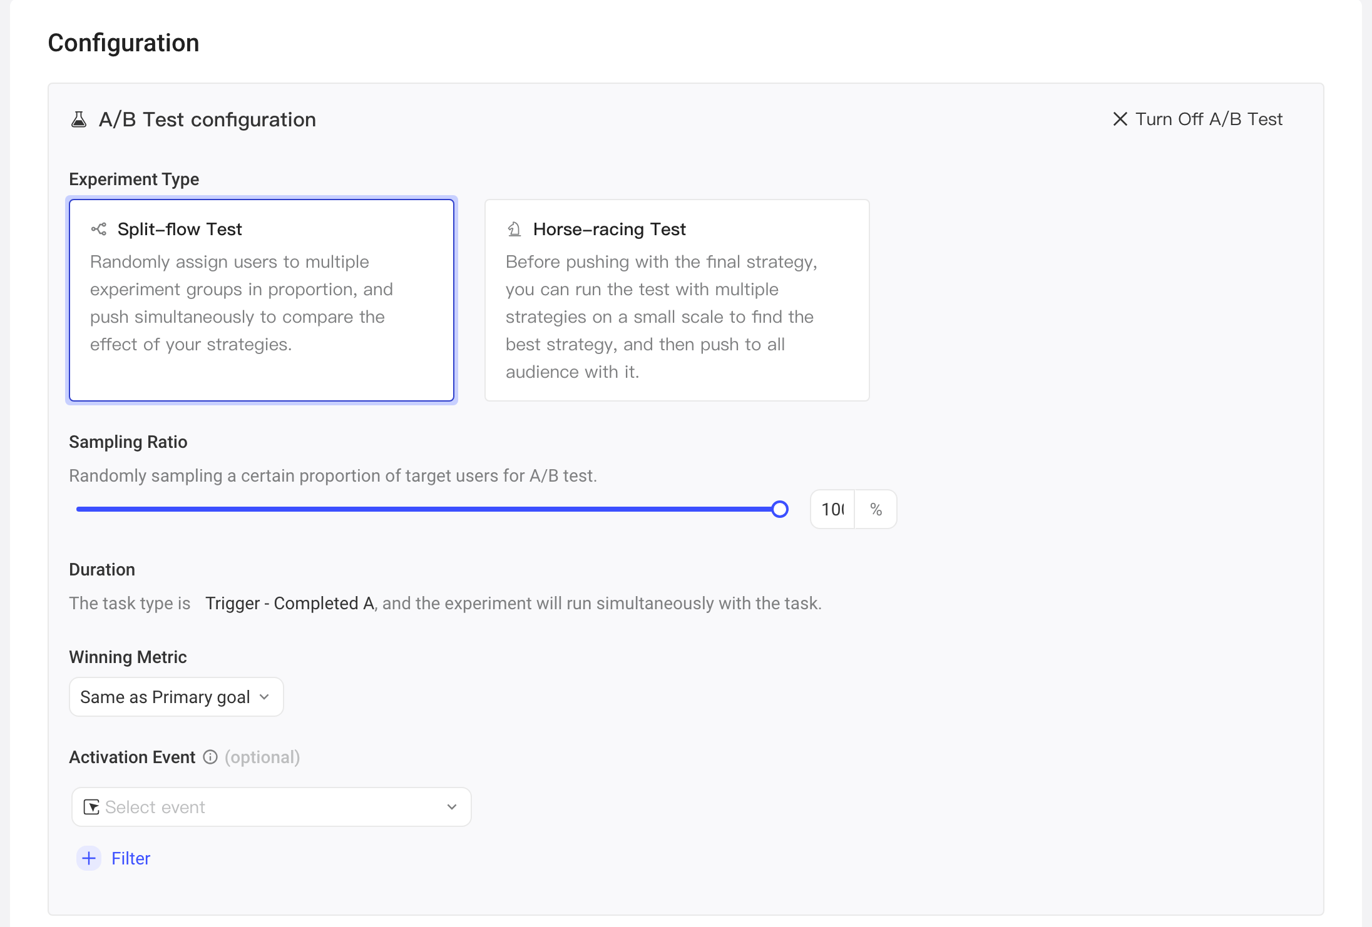
Task: Click the sampling ratio percentage input field
Action: pyautogui.click(x=833, y=509)
